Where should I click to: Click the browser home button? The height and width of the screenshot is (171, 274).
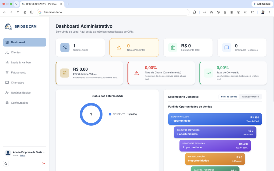click(25, 12)
